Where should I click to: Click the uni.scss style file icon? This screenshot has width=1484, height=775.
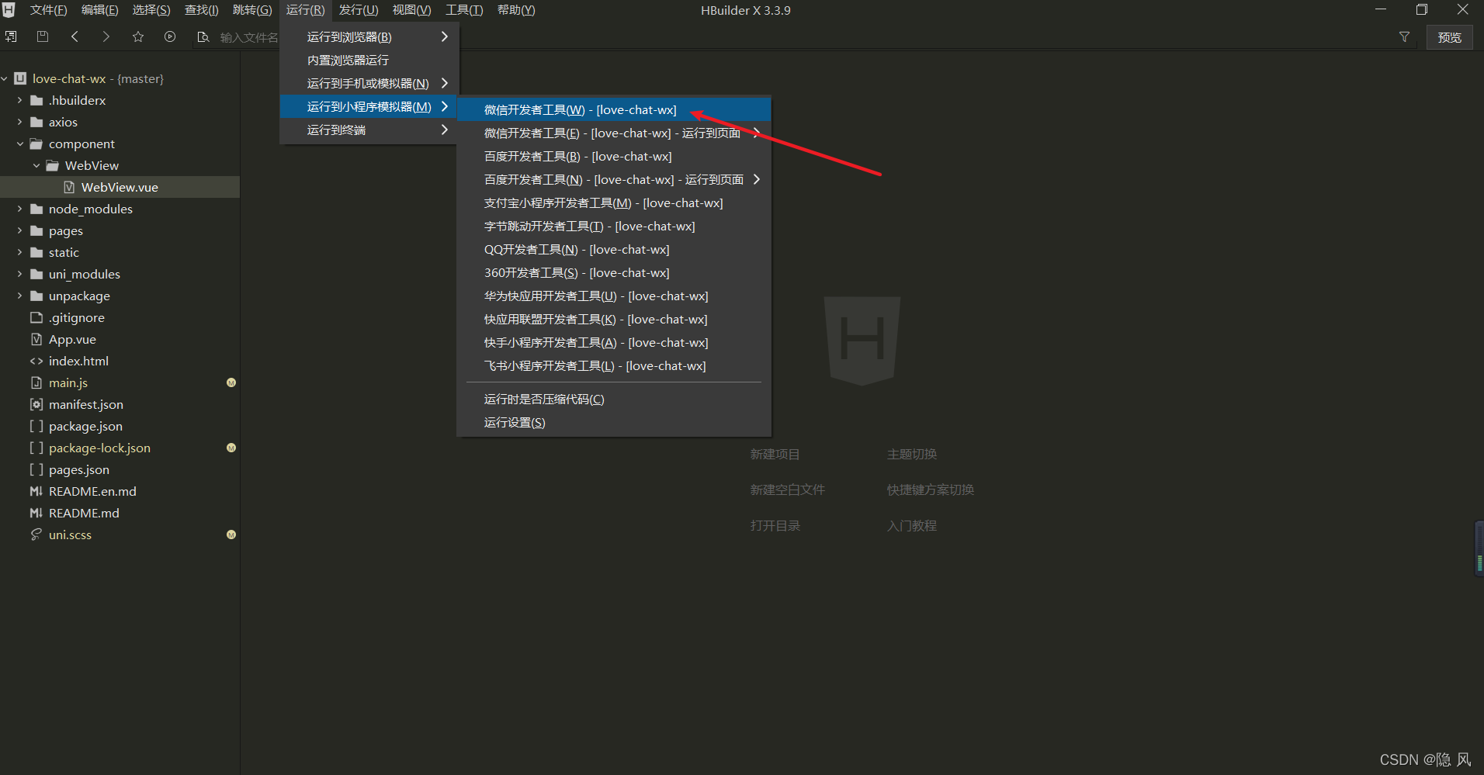36,535
